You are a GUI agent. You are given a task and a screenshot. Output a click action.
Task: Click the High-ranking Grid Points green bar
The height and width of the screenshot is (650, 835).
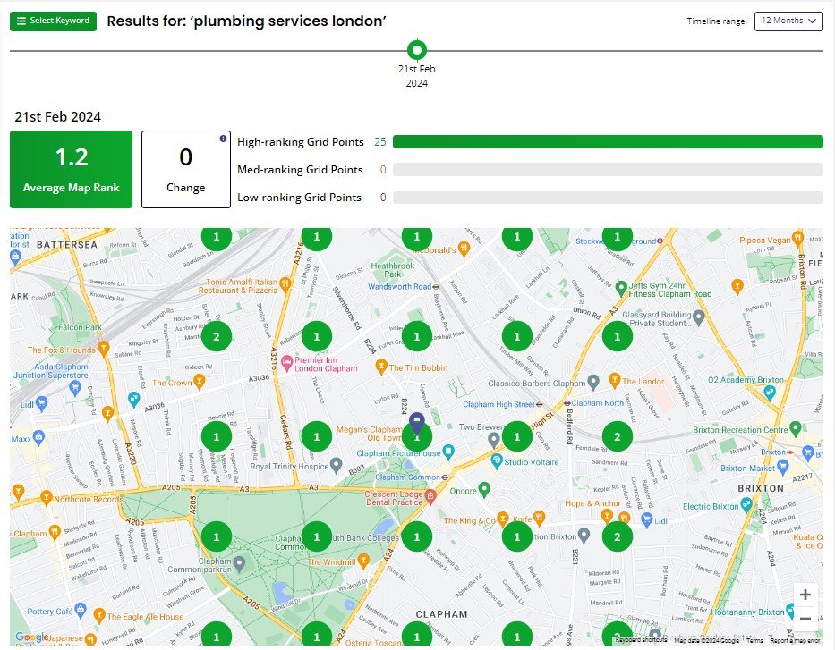coord(607,142)
